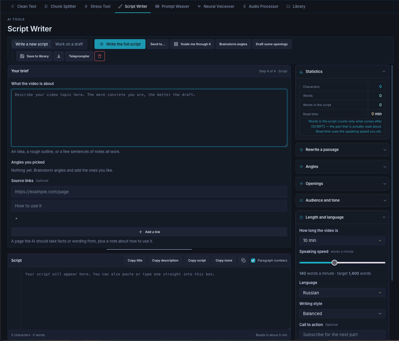399x341 pixels.
Task: Open the Neural Voiceover tab
Action: click(216, 6)
